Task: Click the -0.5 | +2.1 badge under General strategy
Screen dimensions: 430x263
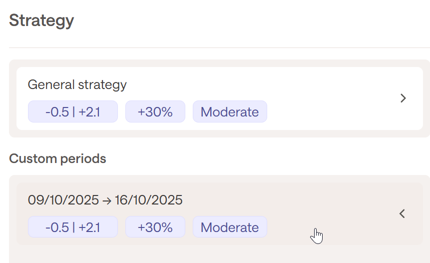Action: [x=72, y=112]
